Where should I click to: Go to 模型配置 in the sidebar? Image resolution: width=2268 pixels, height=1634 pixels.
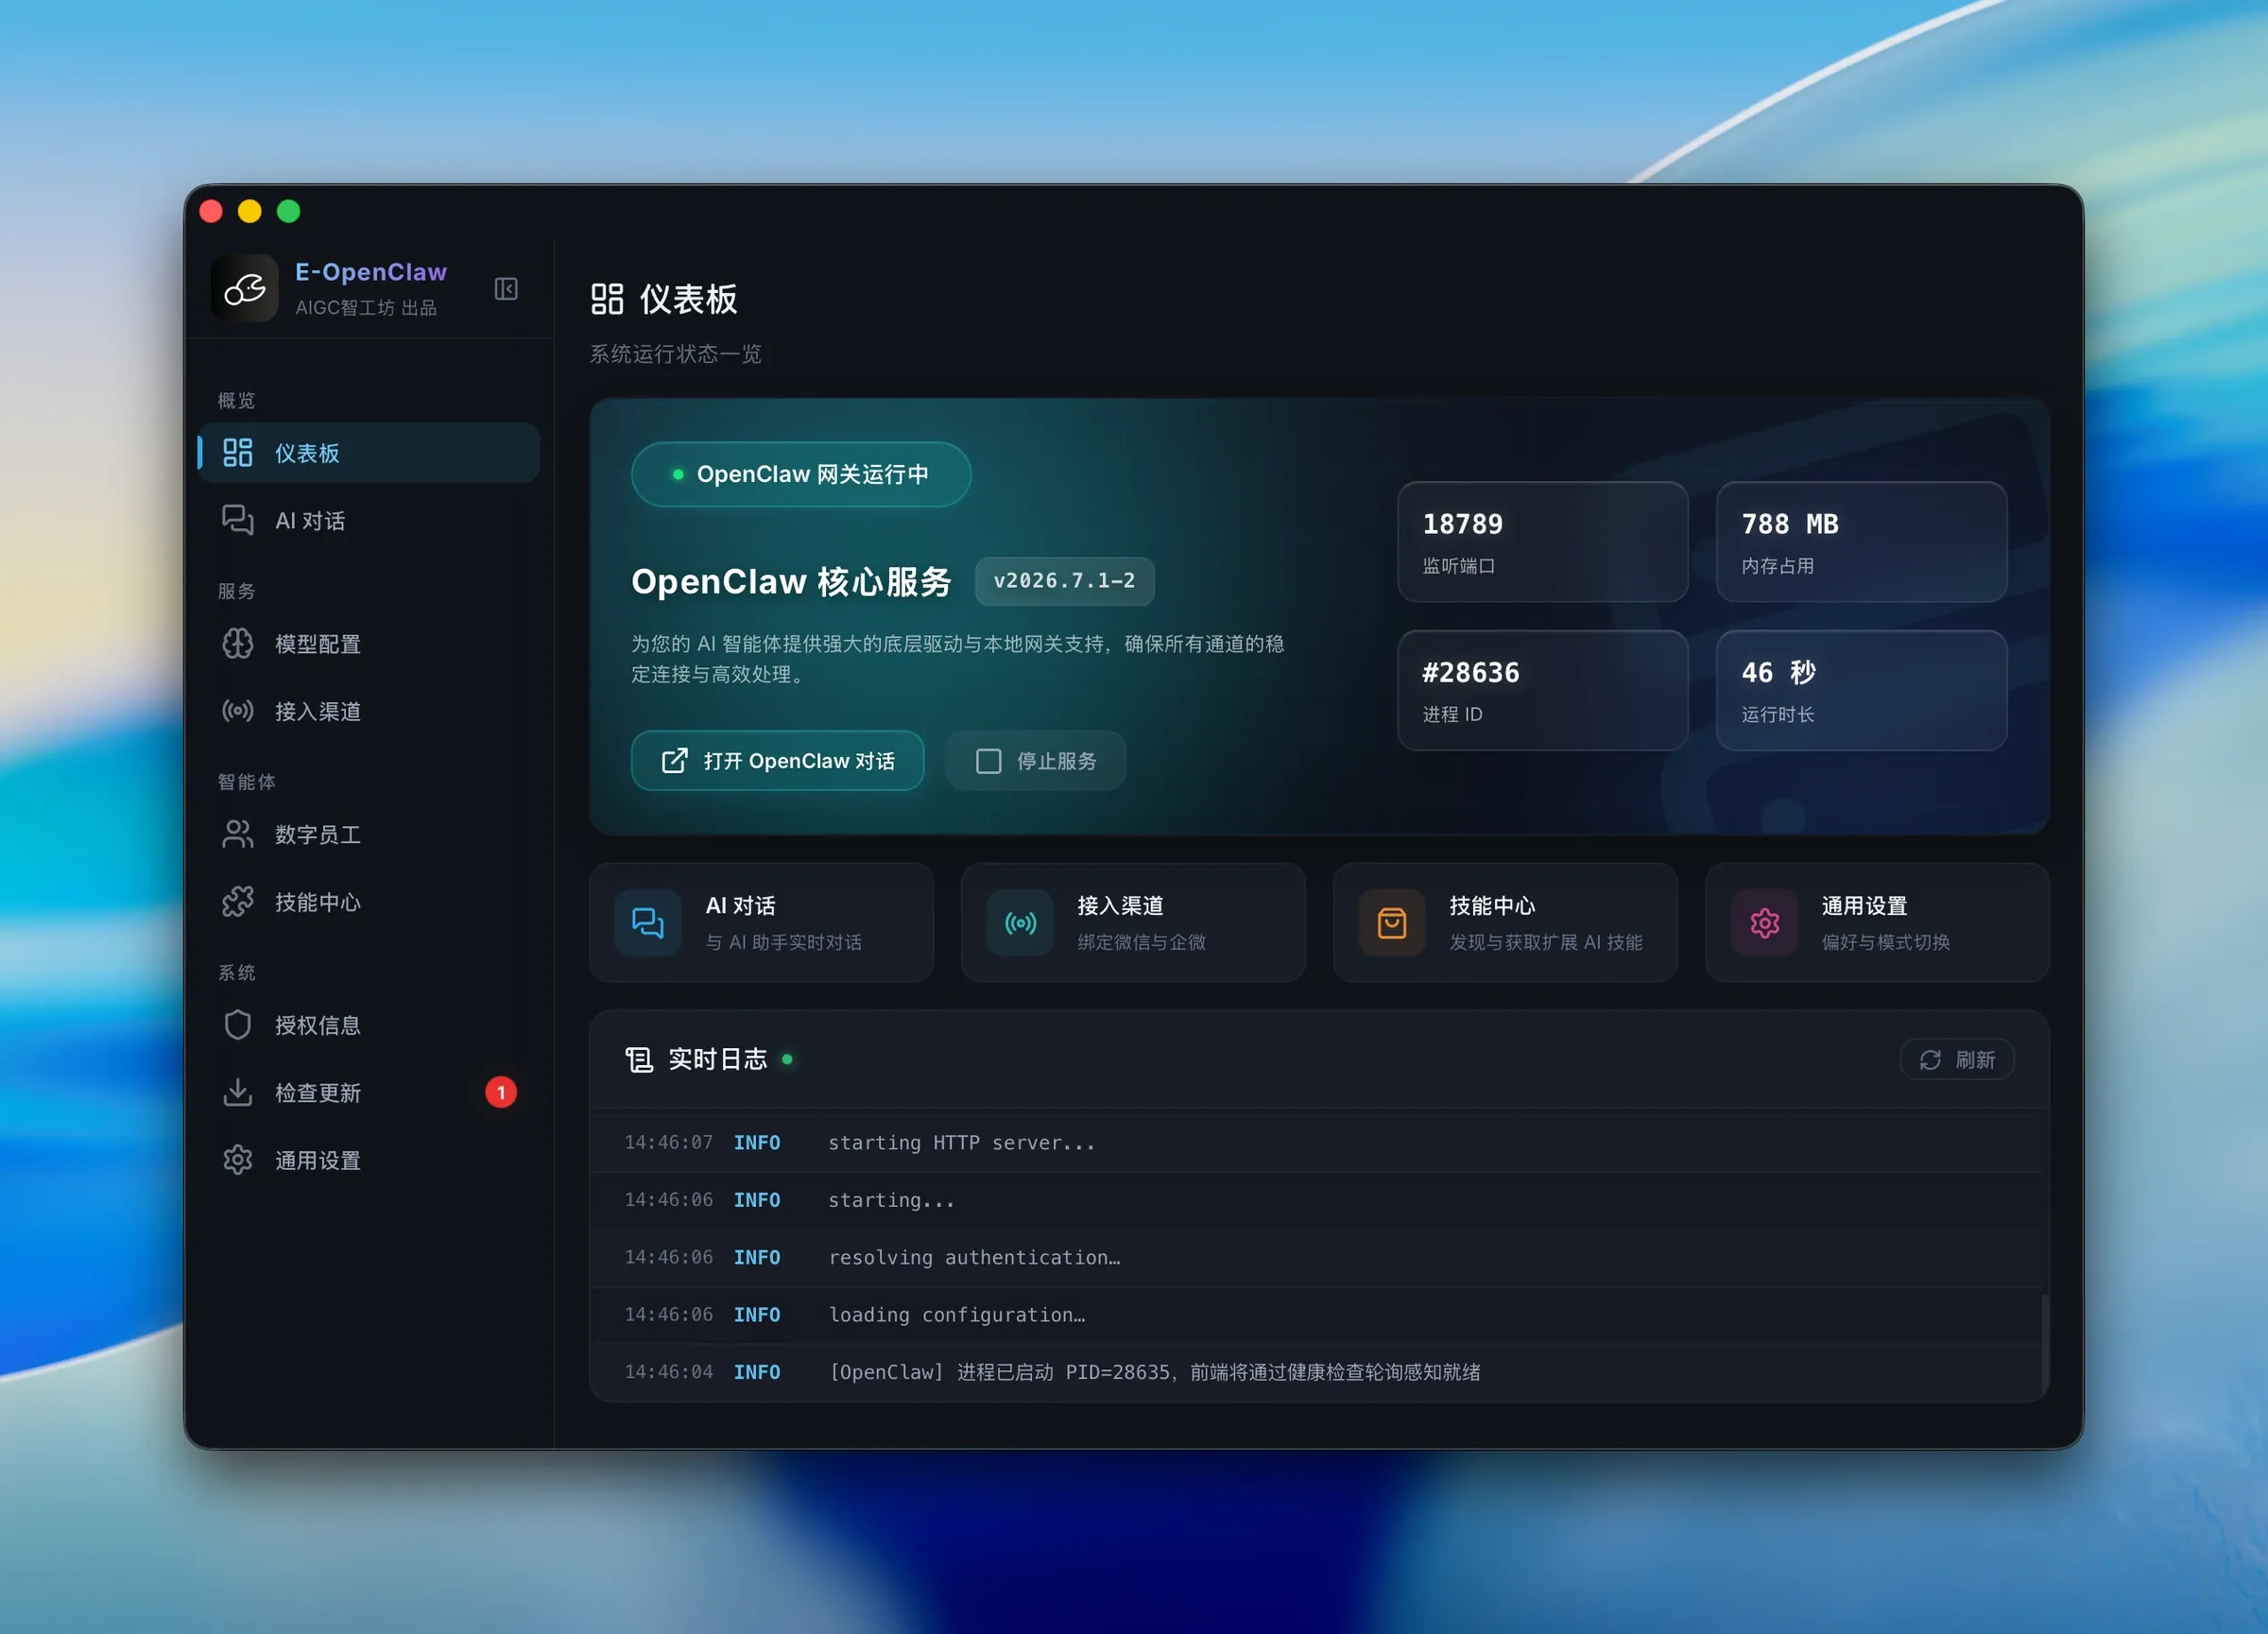pyautogui.click(x=369, y=643)
